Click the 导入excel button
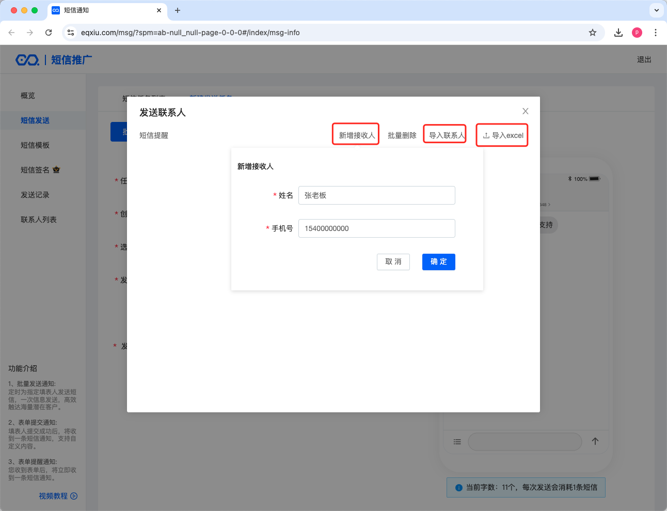Image resolution: width=667 pixels, height=511 pixels. click(x=502, y=135)
